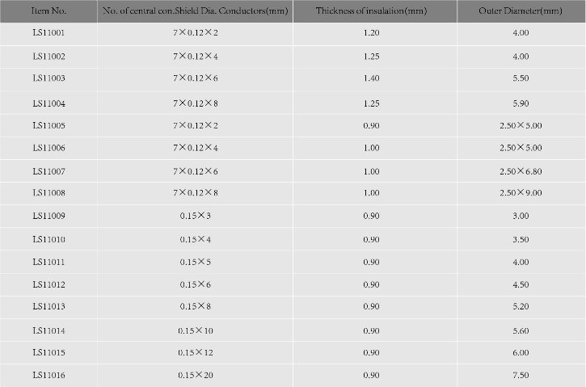Click outer diameter value 7.50
The width and height of the screenshot is (586, 387).
[x=521, y=375]
